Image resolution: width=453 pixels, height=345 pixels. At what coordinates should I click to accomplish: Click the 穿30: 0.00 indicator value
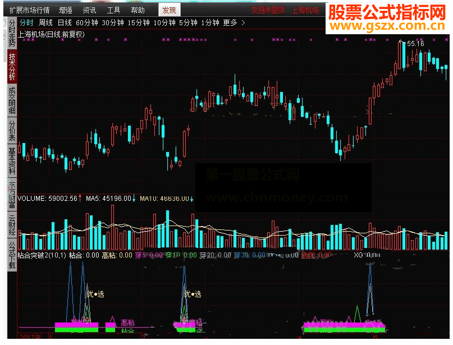coord(249,255)
